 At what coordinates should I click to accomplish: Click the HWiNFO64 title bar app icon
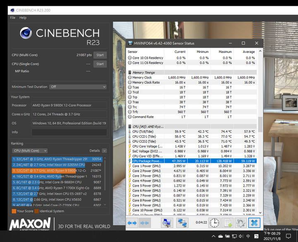point(130,43)
